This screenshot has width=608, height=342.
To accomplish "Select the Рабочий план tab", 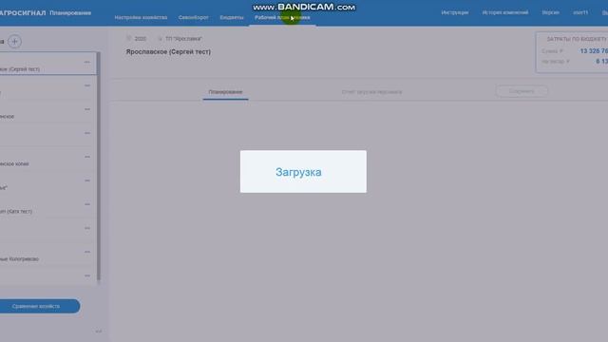I will coord(282,17).
